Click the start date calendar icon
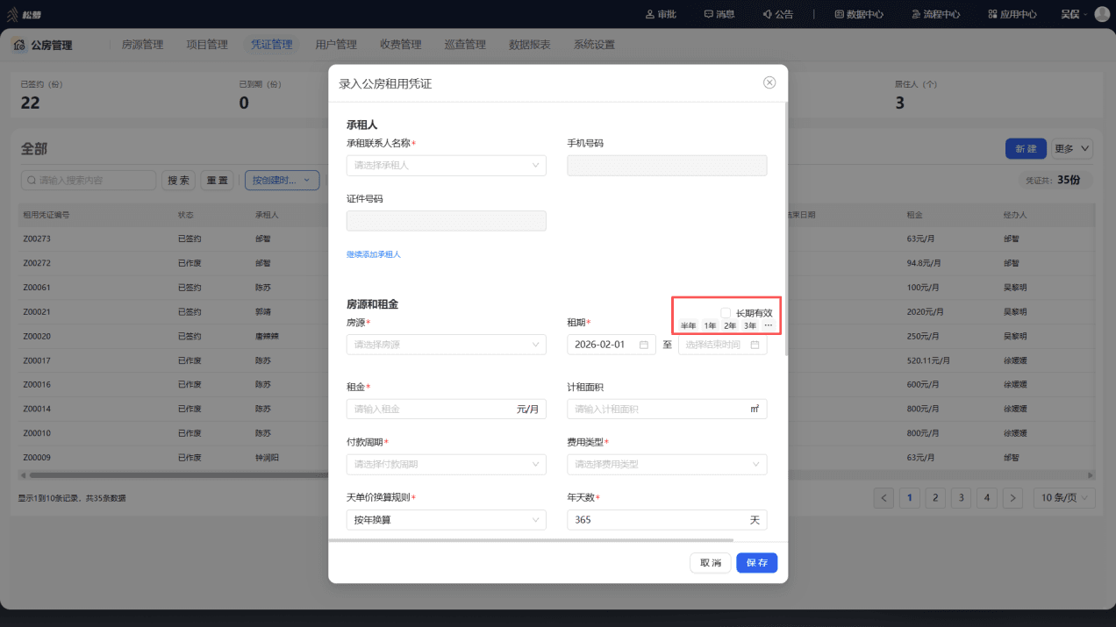 coord(643,345)
